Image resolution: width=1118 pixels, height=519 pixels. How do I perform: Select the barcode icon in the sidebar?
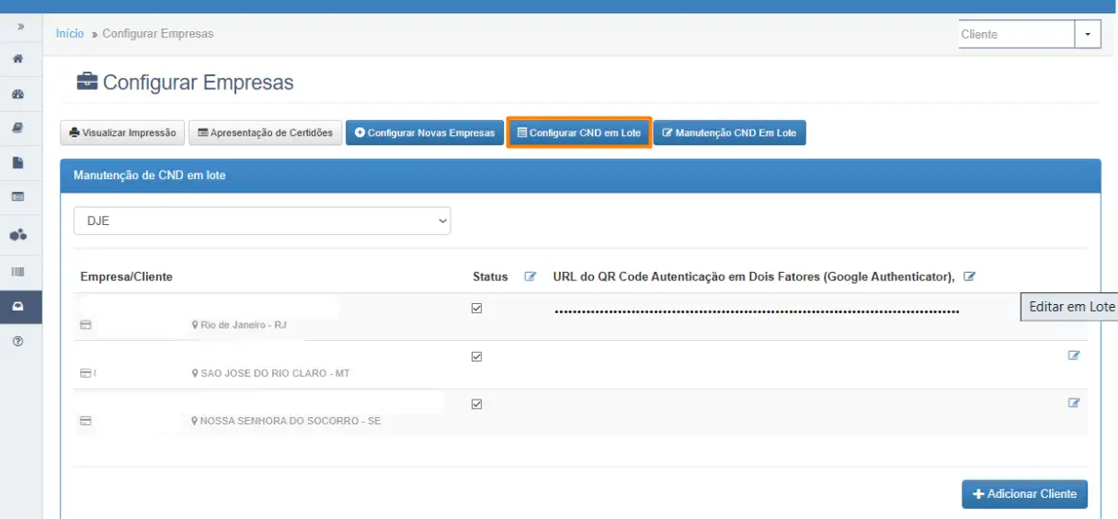[x=17, y=272]
